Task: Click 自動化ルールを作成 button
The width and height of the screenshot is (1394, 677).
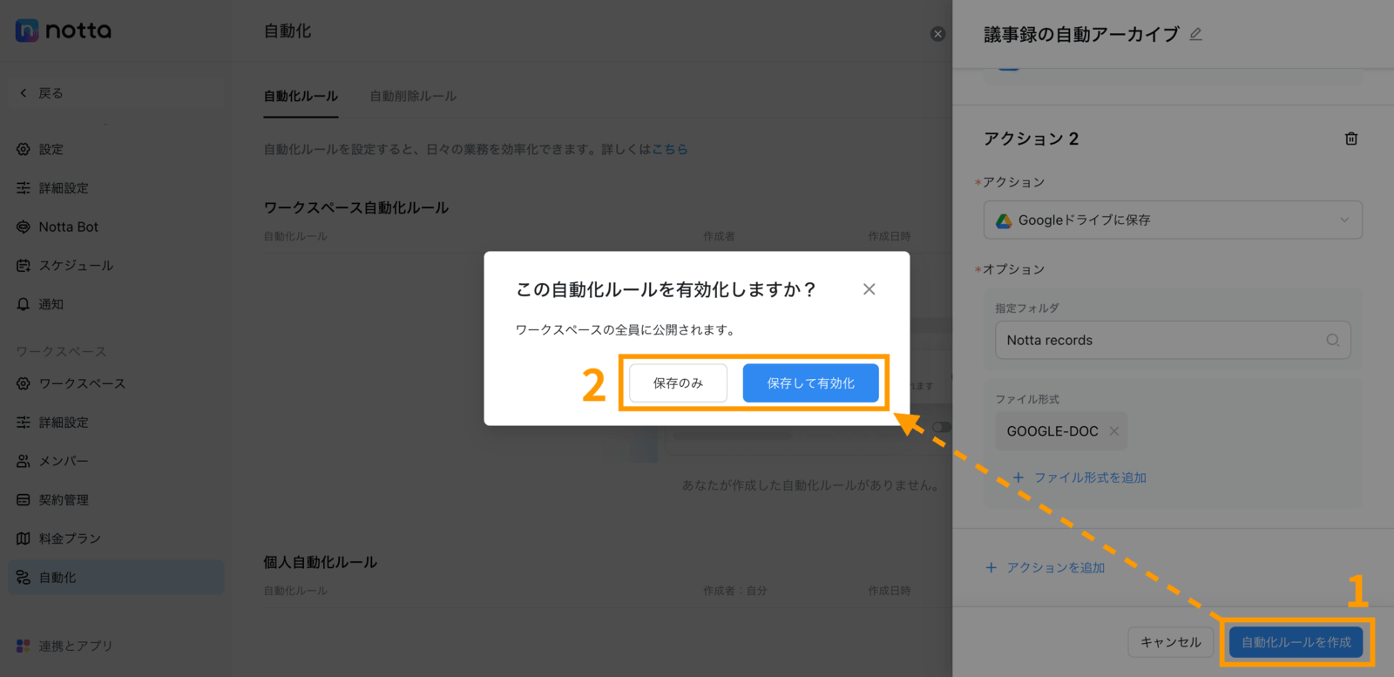Action: tap(1296, 642)
